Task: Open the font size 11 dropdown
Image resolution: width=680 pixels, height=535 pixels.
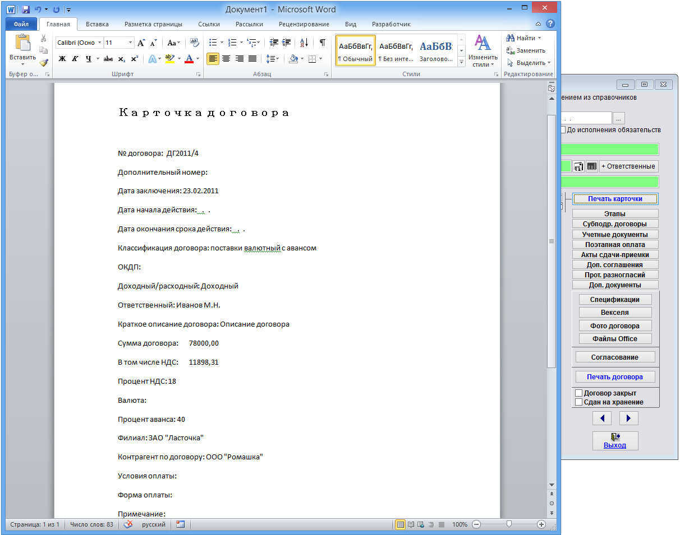Action: coord(131,43)
